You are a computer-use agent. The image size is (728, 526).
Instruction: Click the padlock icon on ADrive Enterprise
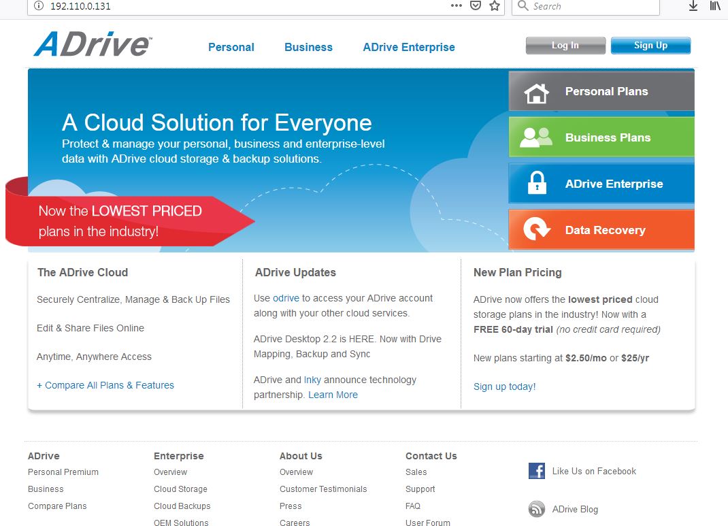point(537,183)
